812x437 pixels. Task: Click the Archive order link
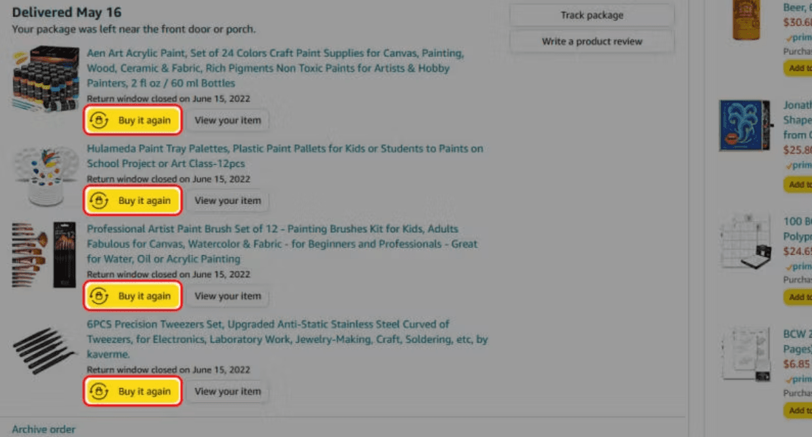click(x=44, y=429)
